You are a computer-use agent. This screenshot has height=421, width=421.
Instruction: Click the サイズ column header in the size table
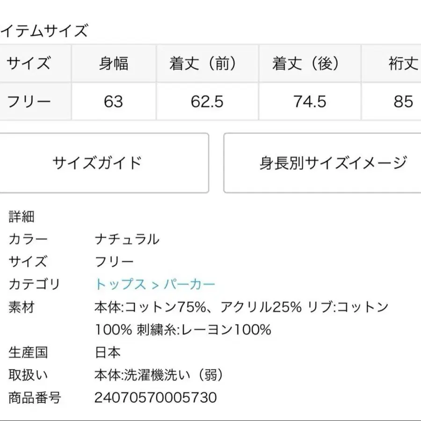[x=28, y=64]
